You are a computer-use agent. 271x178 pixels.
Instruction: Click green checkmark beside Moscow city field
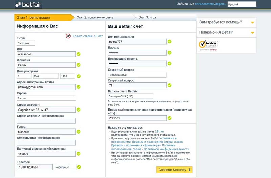coord(79,132)
